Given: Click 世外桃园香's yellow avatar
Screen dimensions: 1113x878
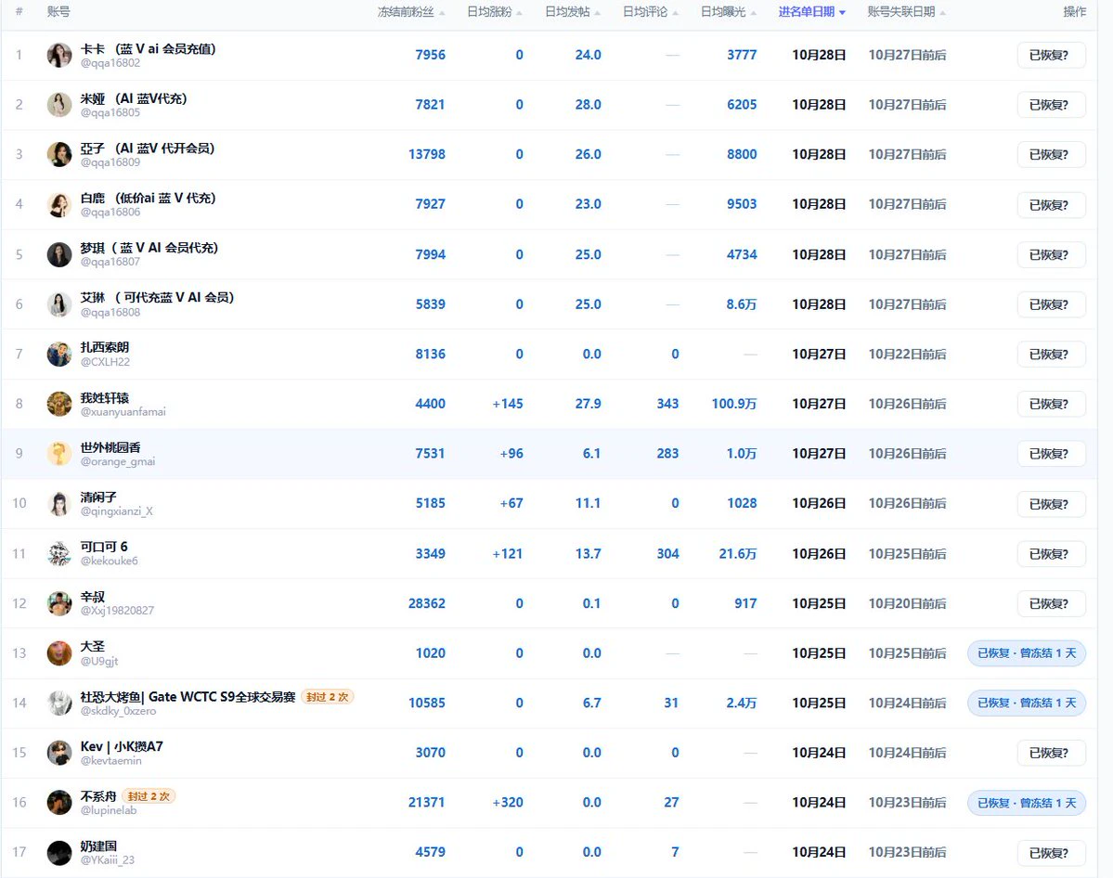Looking at the screenshot, I should click(x=59, y=453).
